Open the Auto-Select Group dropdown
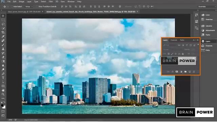217x122 pixels. click(x=29, y=6)
